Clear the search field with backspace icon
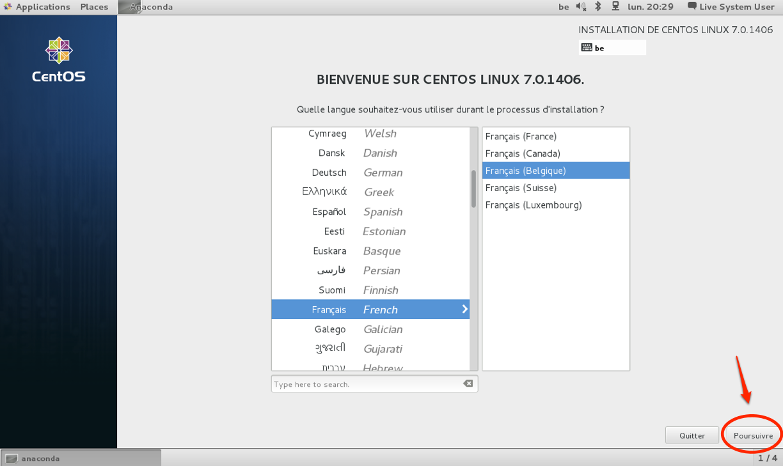This screenshot has height=466, width=783. [x=468, y=384]
